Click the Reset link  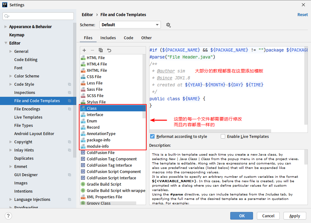tap(302, 15)
